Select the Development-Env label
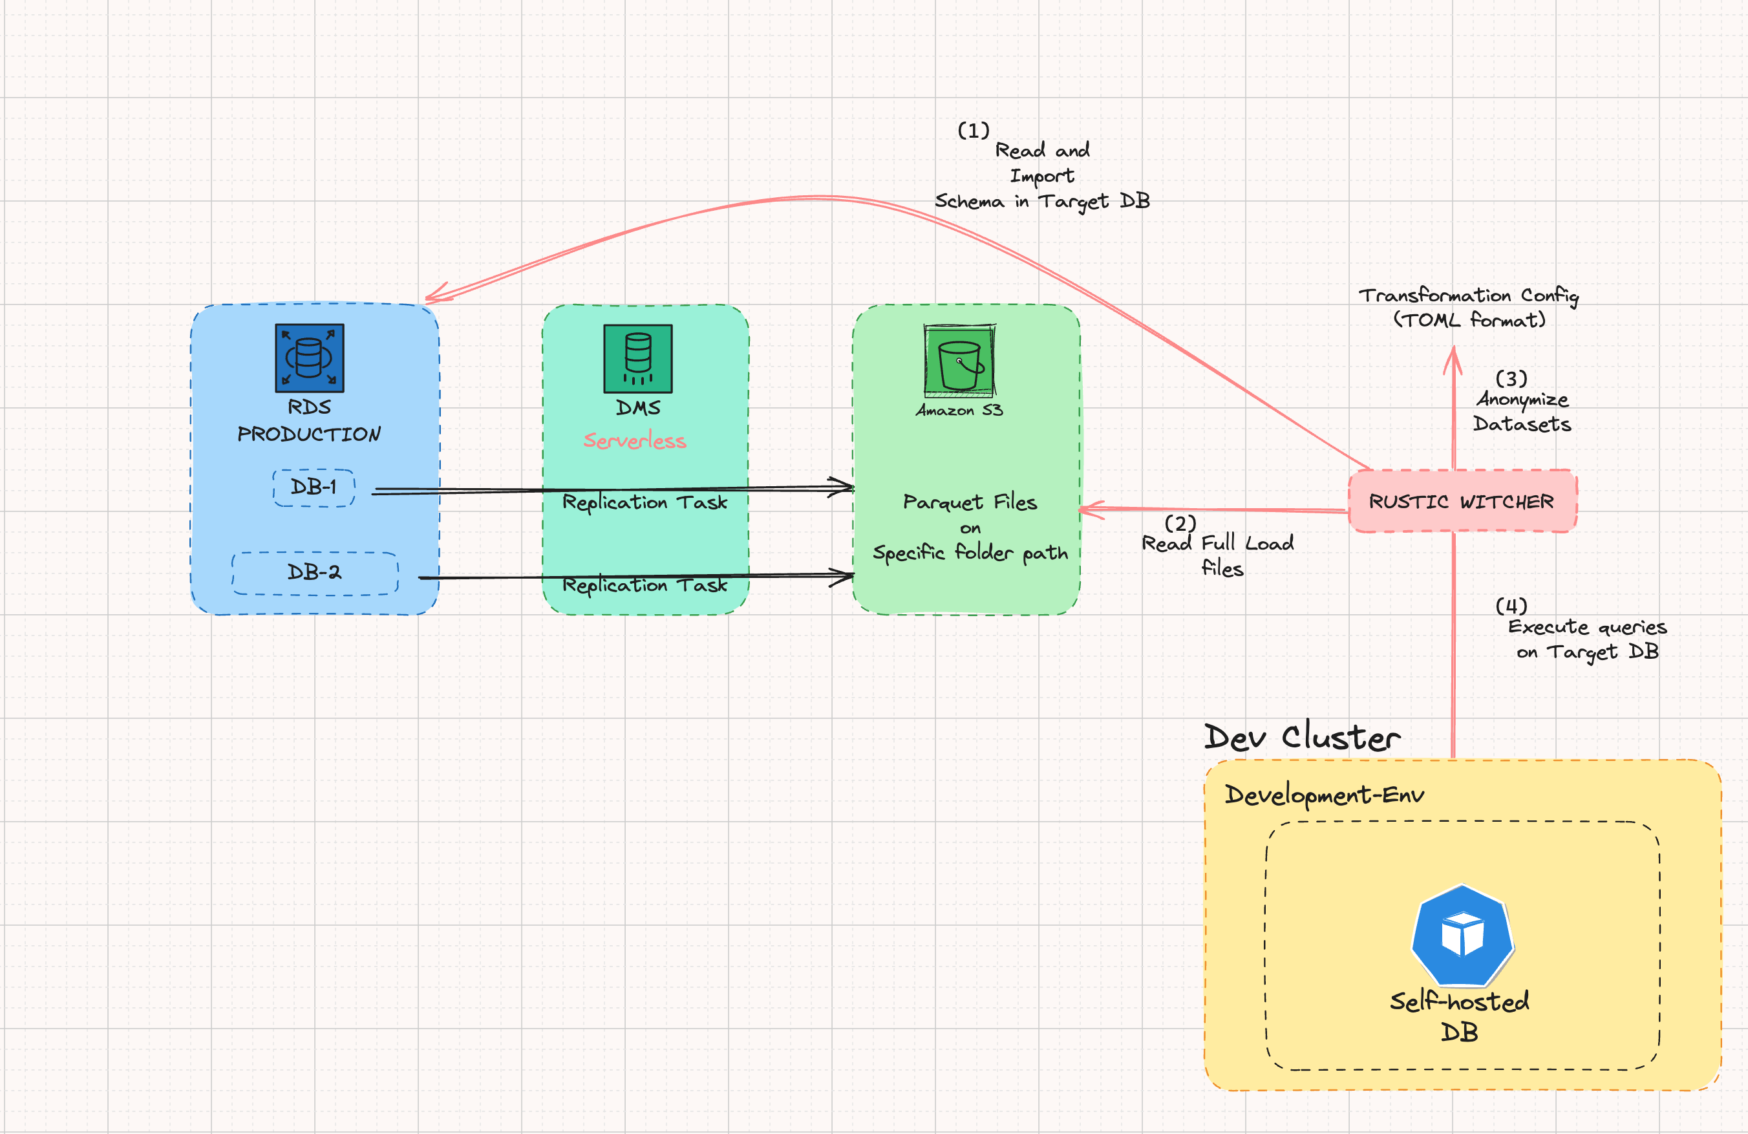The height and width of the screenshot is (1134, 1748). tap(1324, 795)
